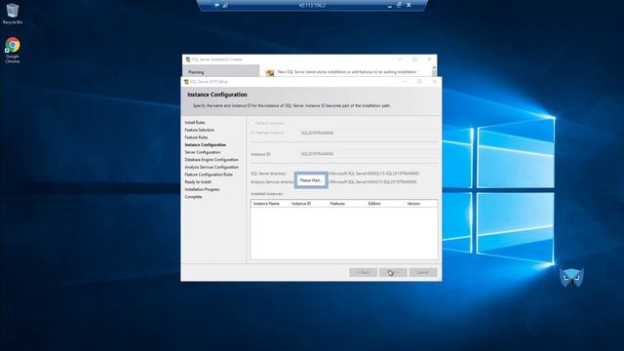The width and height of the screenshot is (624, 351).
Task: Click the pin icon on remote session bar
Action: [216, 5]
